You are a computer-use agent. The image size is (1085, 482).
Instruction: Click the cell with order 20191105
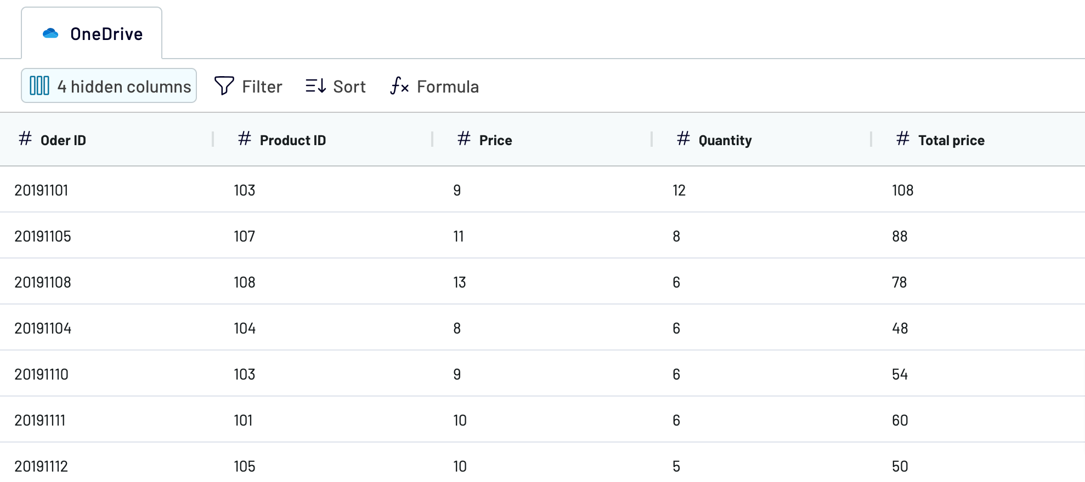click(43, 236)
